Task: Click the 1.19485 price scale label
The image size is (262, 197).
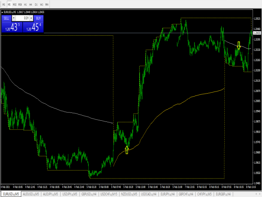Action: click(x=257, y=183)
